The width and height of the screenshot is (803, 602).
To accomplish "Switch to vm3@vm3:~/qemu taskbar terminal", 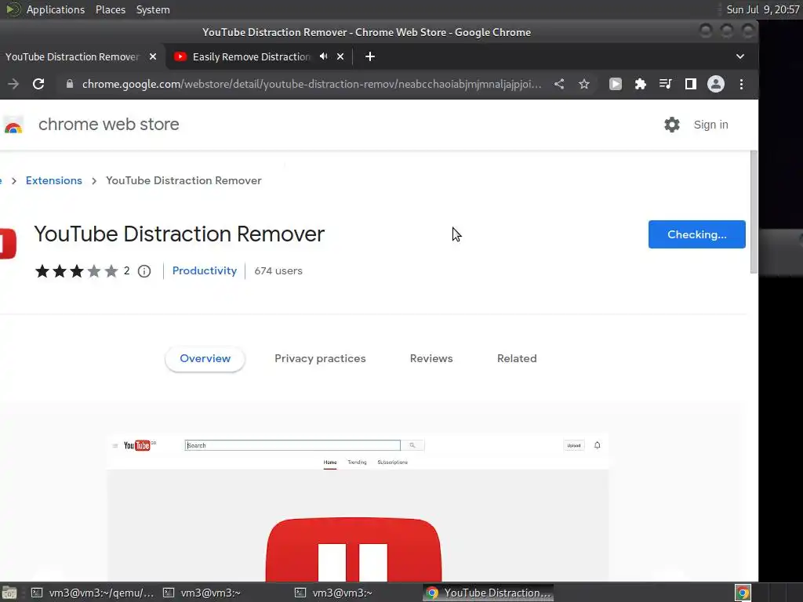I will (93, 593).
